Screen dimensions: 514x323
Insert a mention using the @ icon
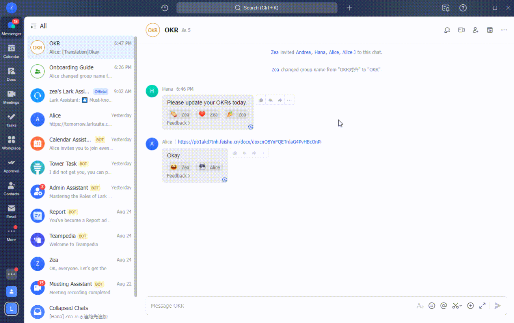[x=443, y=306]
